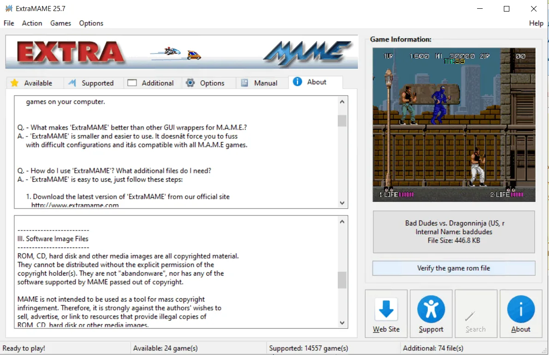
Task: Click the gear icon on Options tab
Action: 190,83
